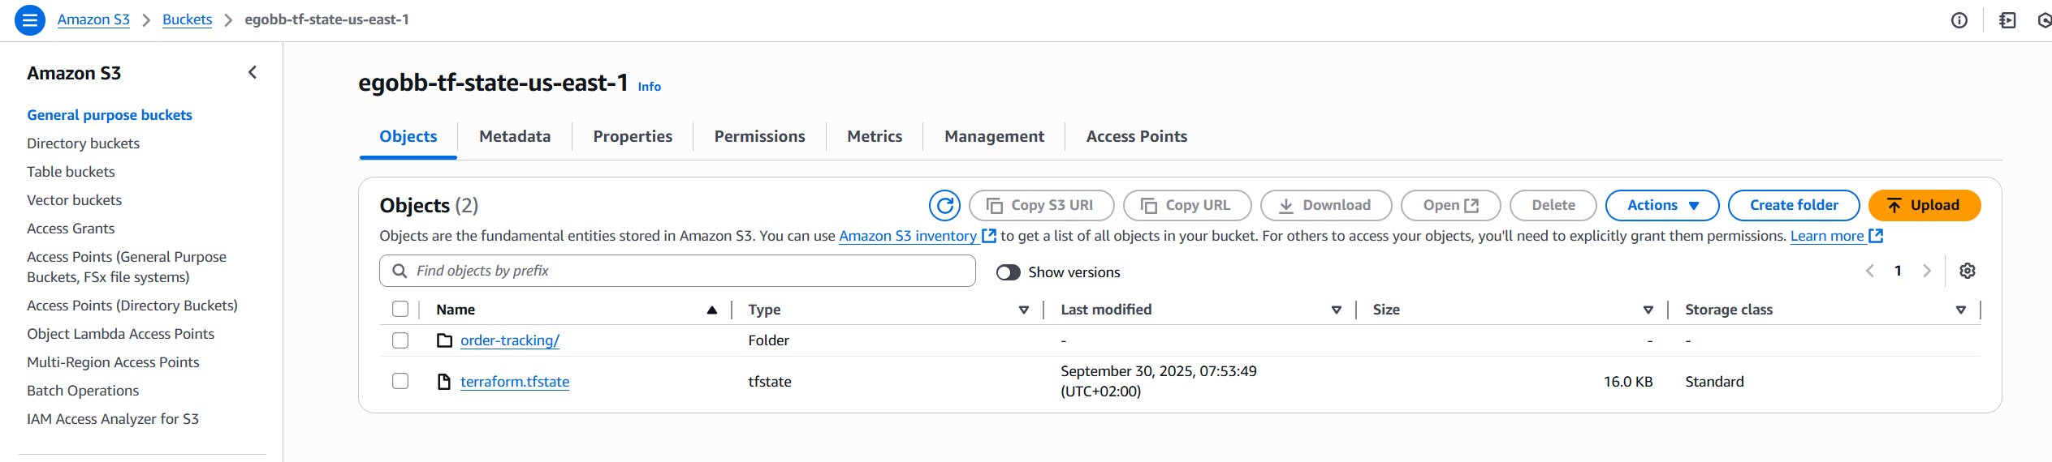Open the Actions dropdown menu
The height and width of the screenshot is (462, 2052).
1661,206
